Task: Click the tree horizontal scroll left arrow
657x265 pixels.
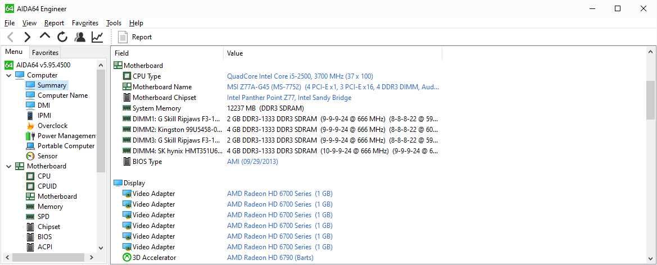Action: click(7, 258)
